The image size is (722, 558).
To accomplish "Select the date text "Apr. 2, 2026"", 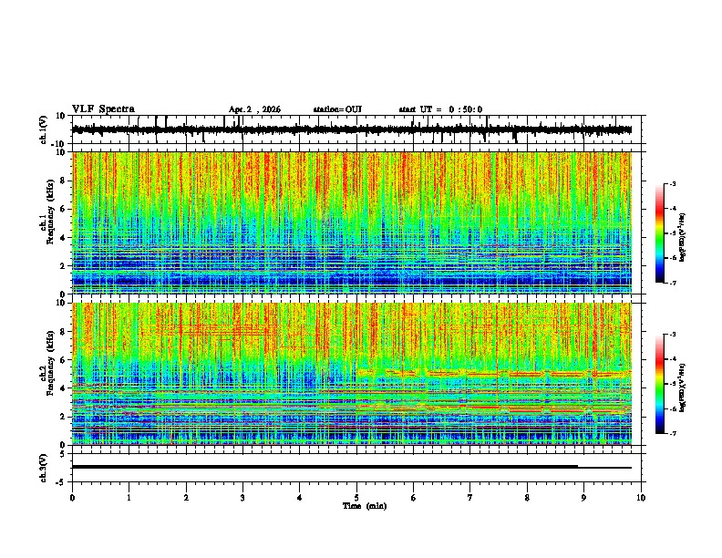I will 254,109.
